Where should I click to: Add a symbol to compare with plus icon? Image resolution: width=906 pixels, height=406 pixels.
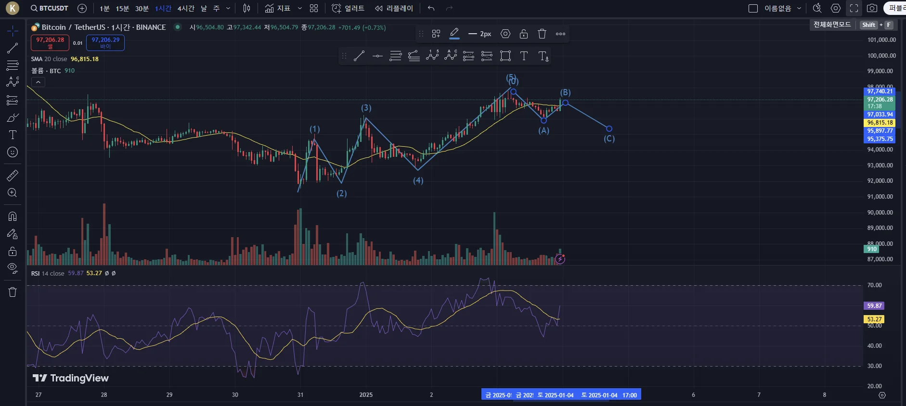(82, 8)
